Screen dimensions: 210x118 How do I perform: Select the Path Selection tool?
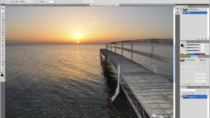pos(3,55)
